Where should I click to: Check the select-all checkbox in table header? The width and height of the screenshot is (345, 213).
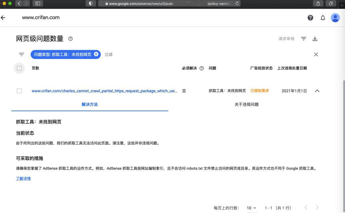point(19,68)
